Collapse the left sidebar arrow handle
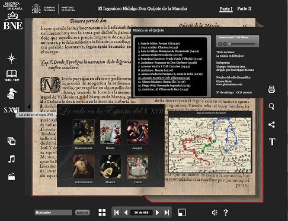Screen dimensions: 288x221 29,107
